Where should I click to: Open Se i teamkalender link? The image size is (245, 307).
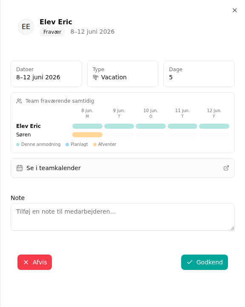point(122,168)
